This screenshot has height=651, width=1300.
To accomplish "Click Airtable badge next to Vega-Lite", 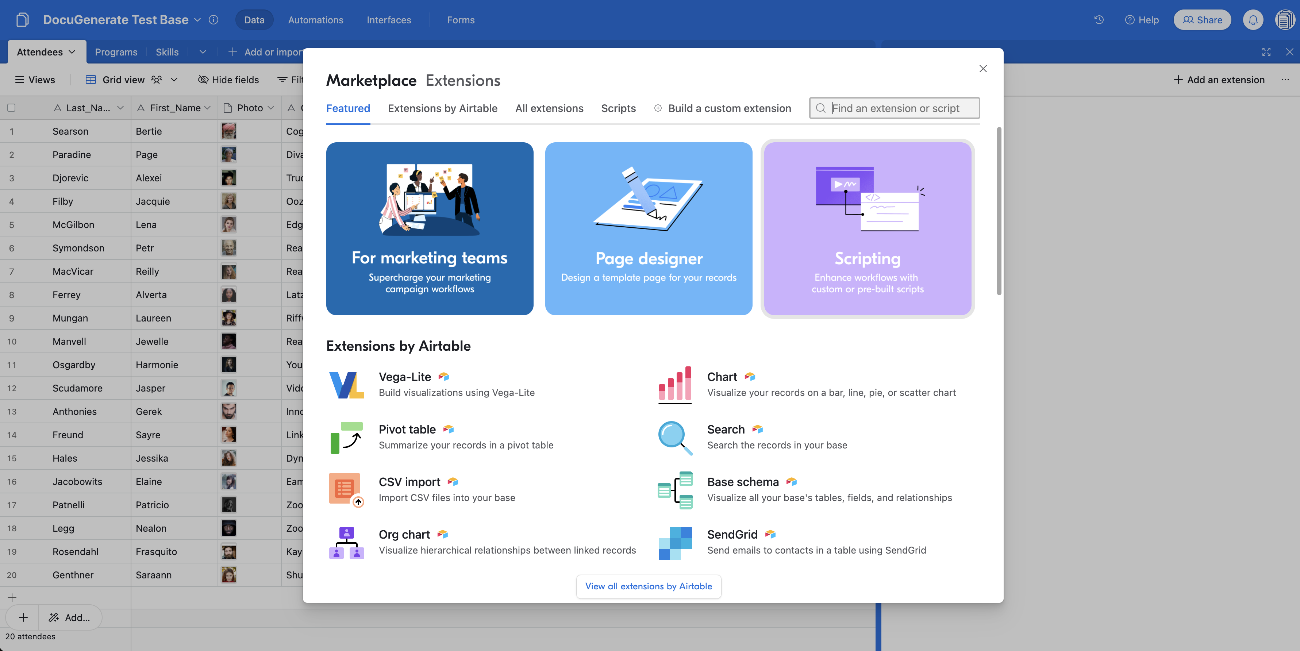I will [443, 377].
